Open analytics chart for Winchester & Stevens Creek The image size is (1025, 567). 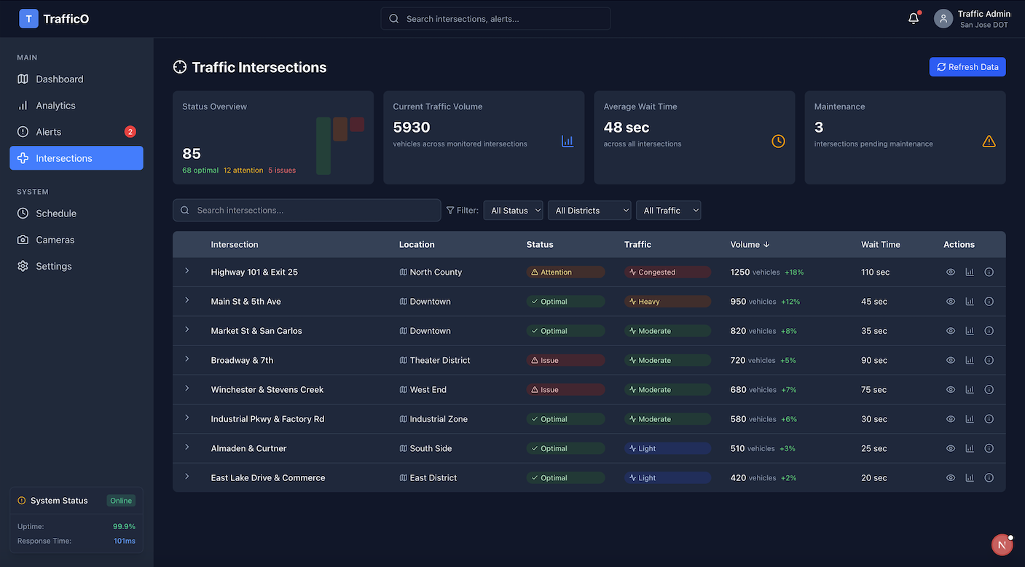click(970, 389)
